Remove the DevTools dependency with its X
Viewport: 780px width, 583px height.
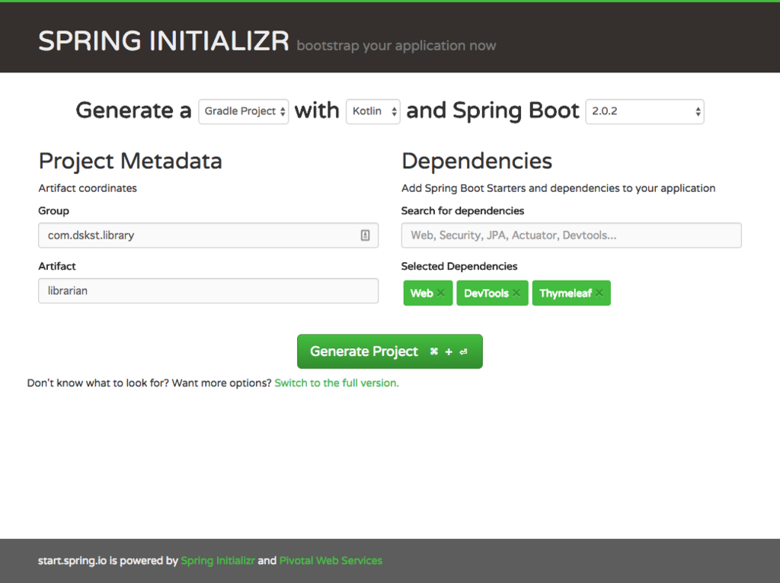(x=516, y=293)
